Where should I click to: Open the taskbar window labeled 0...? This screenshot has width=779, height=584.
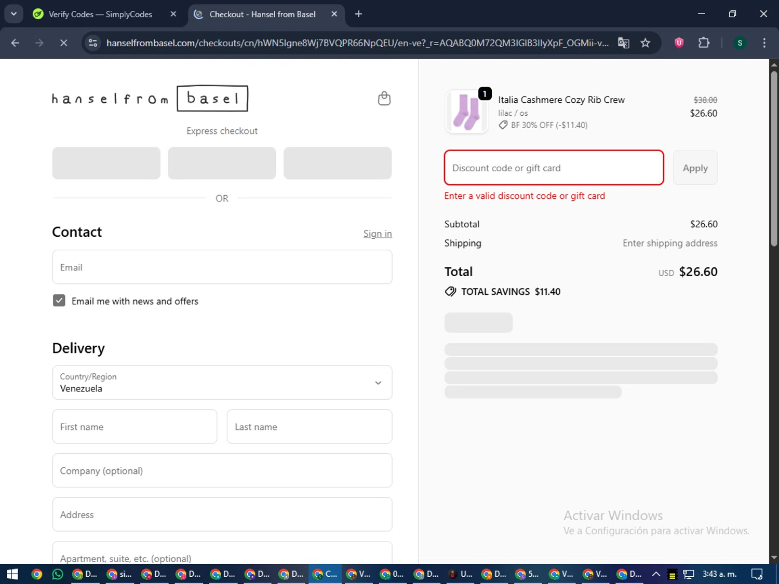[392, 574]
